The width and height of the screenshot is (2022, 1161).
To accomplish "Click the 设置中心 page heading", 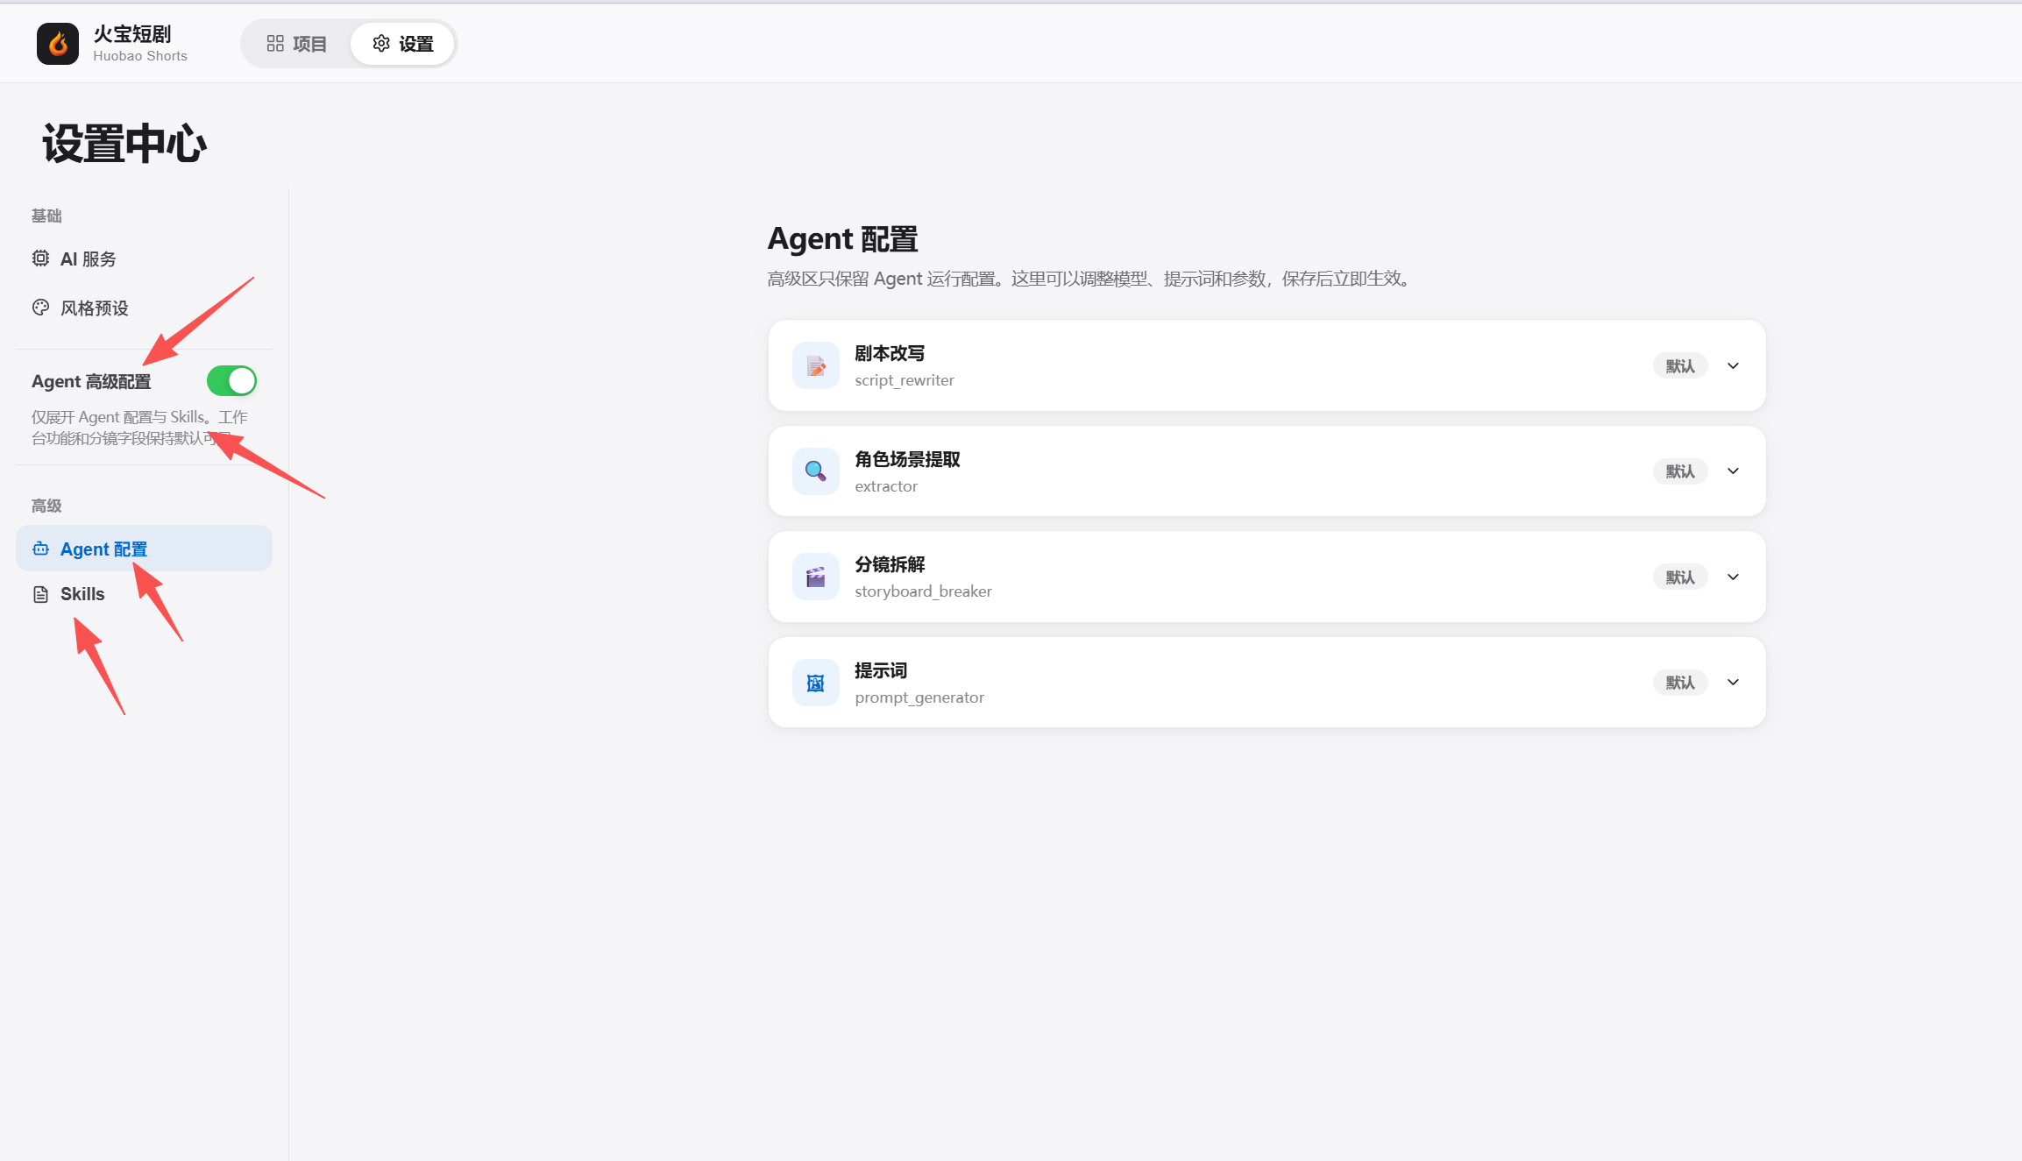I will click(124, 144).
